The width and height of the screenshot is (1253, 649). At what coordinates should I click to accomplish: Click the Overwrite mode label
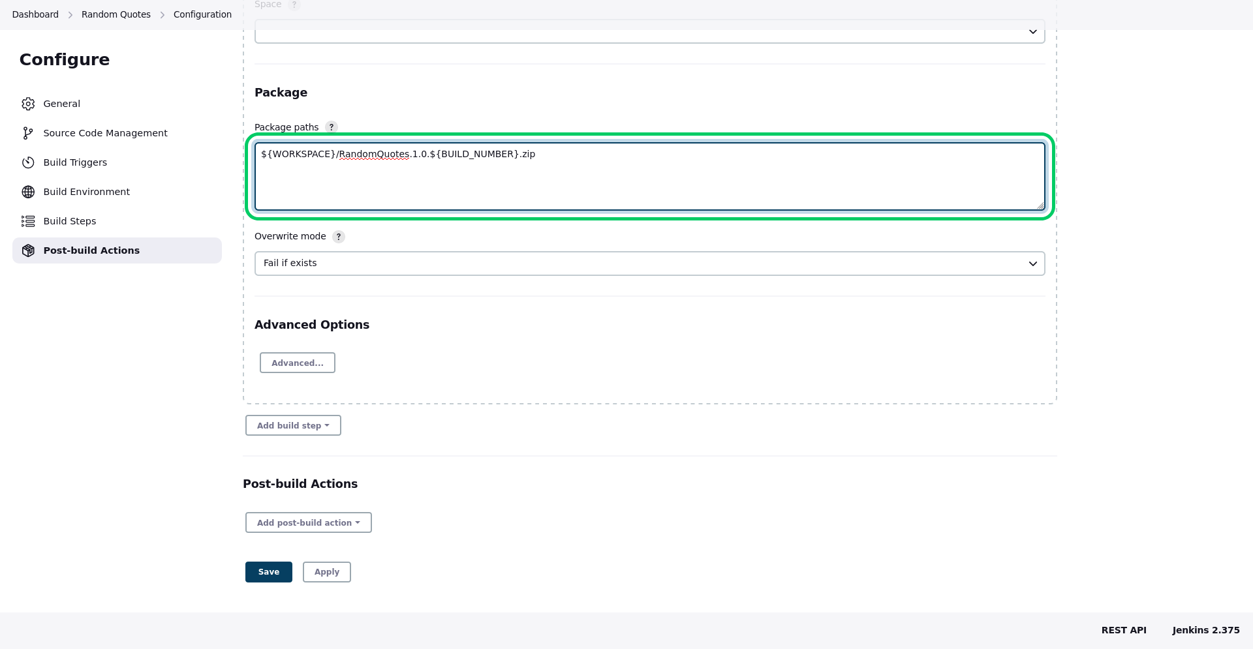point(290,236)
